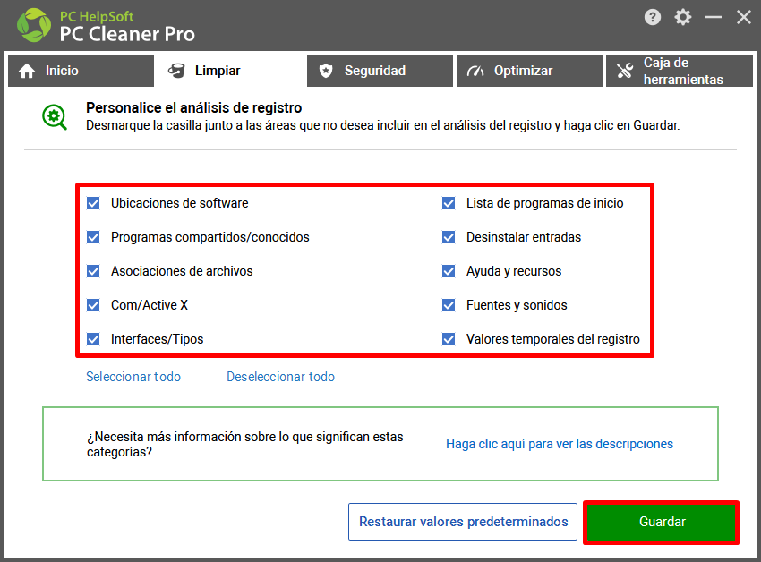Uncheck Valores temporales del registro
Viewport: 761px width, 562px height.
point(449,339)
